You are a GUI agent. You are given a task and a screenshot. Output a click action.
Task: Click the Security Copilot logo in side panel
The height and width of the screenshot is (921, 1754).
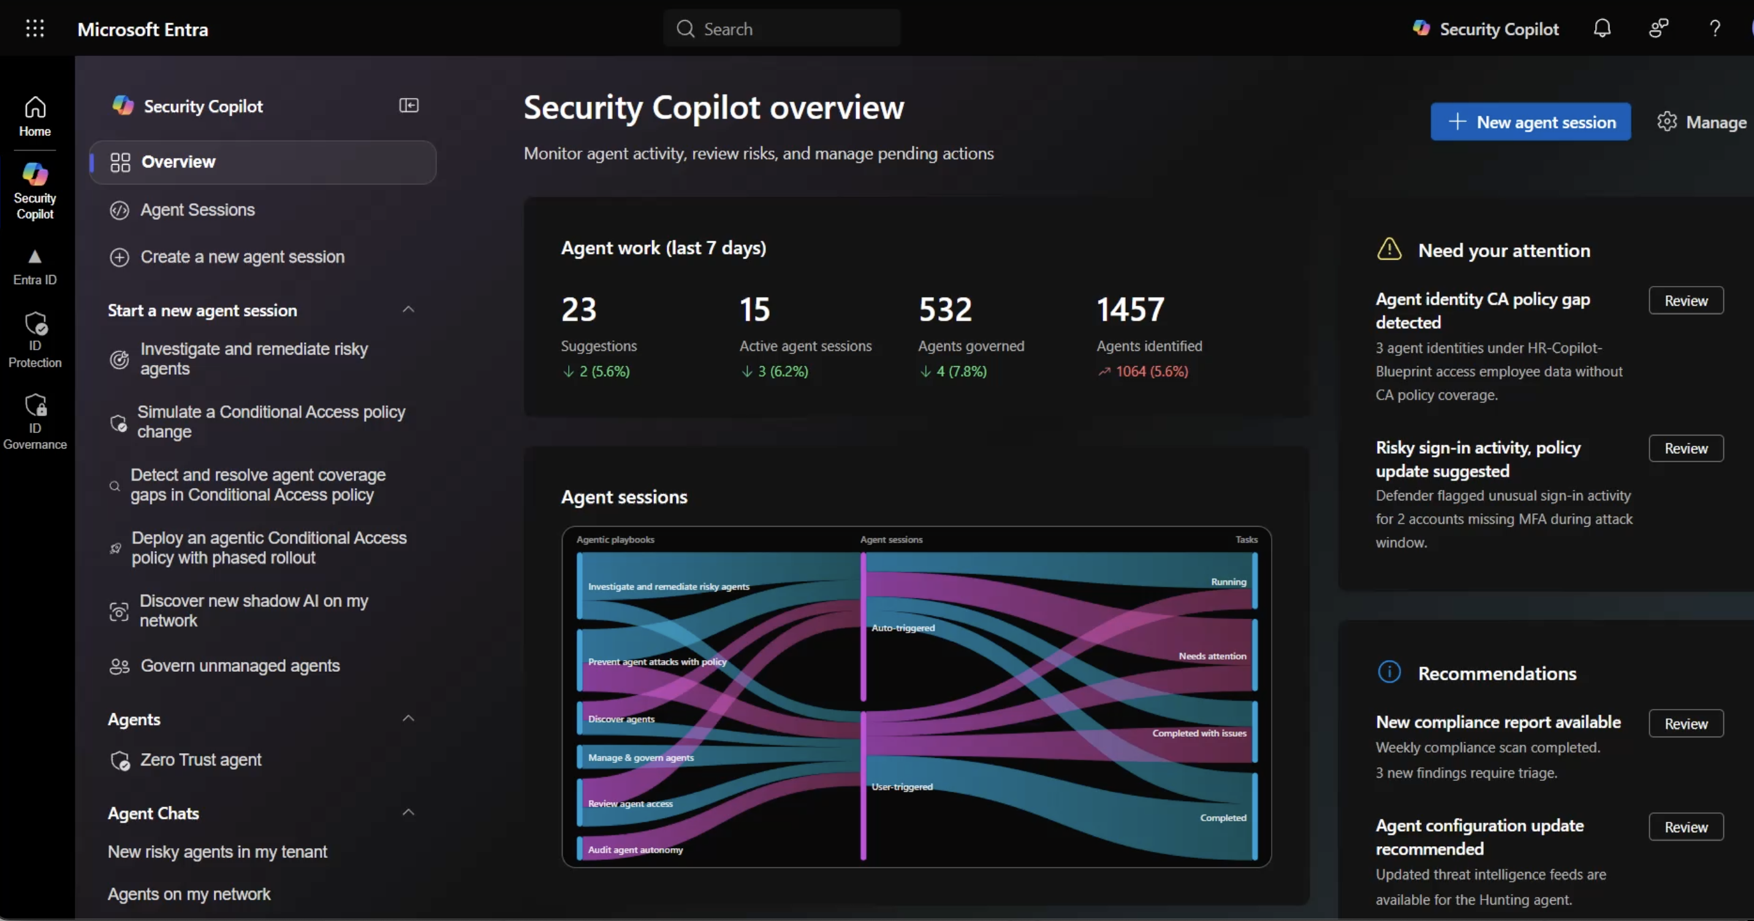(123, 105)
